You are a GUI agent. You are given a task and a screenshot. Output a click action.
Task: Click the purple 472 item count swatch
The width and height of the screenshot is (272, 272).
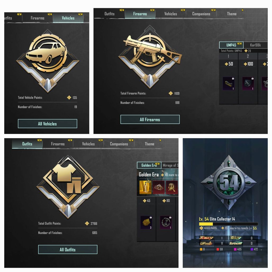pos(252,249)
